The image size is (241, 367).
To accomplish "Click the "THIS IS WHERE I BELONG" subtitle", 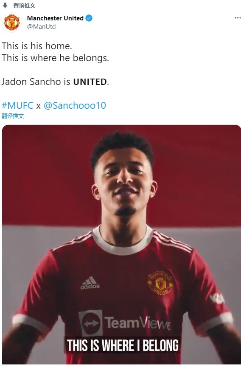I will coord(123,345).
